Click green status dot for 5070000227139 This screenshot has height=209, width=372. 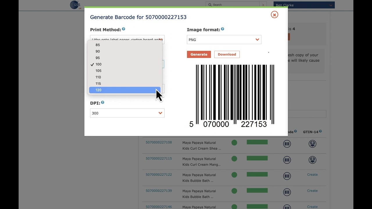[234, 191]
